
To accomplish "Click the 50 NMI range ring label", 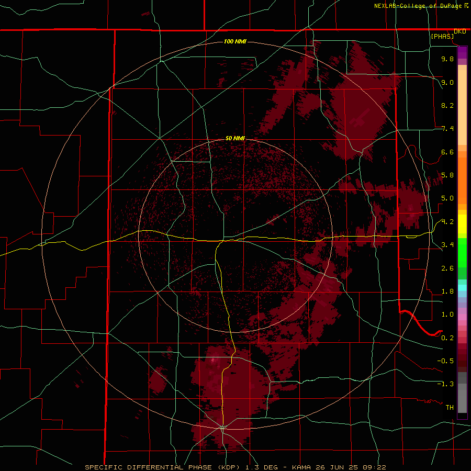I will pyautogui.click(x=235, y=138).
